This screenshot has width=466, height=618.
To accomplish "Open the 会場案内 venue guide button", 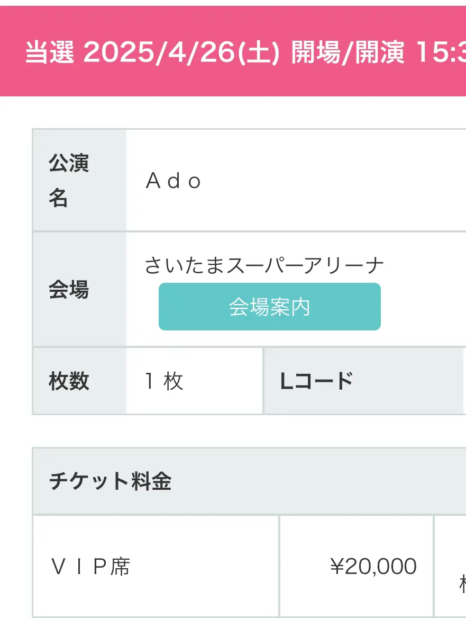I will [x=270, y=307].
